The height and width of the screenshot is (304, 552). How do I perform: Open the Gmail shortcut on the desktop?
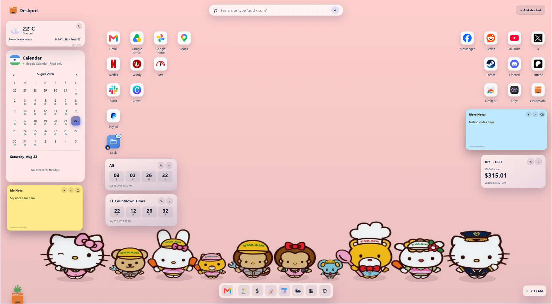tap(113, 38)
